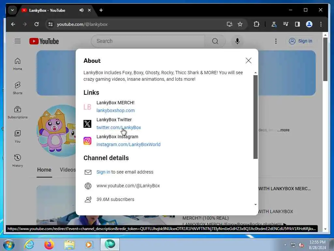Launch Internet Explorer from taskbar
The height and width of the screenshot is (251, 334).
point(29,244)
